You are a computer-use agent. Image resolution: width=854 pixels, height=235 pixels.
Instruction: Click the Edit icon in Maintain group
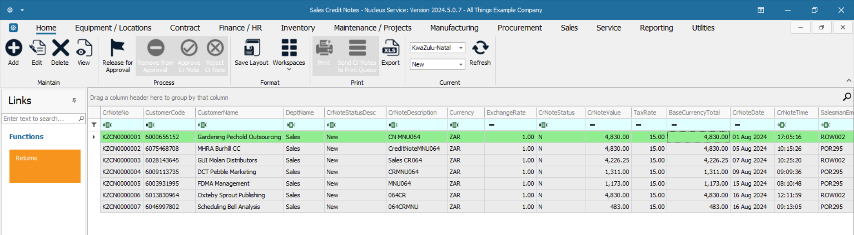tap(37, 48)
